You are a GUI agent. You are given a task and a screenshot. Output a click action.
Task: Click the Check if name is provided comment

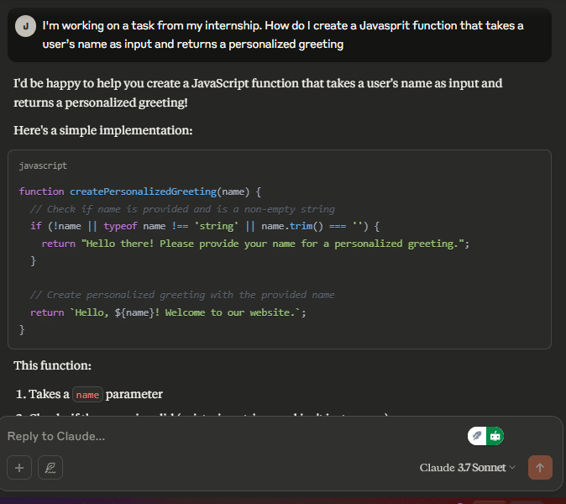tap(182, 209)
